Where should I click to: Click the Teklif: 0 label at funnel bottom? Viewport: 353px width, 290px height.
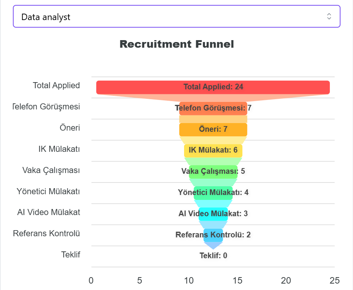tap(213, 256)
